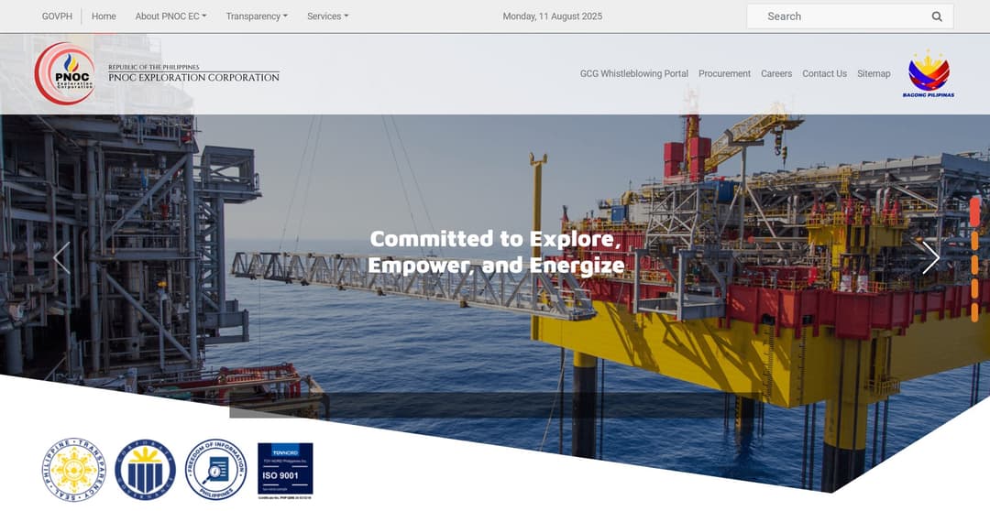
Task: Go to the next carousel slide arrow
Action: tap(929, 258)
